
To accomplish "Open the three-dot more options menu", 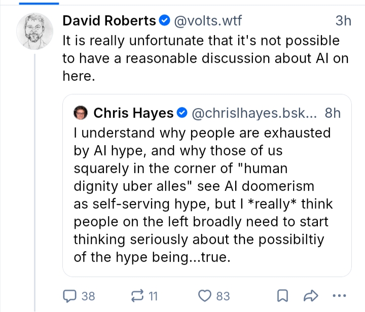I will (x=338, y=295).
